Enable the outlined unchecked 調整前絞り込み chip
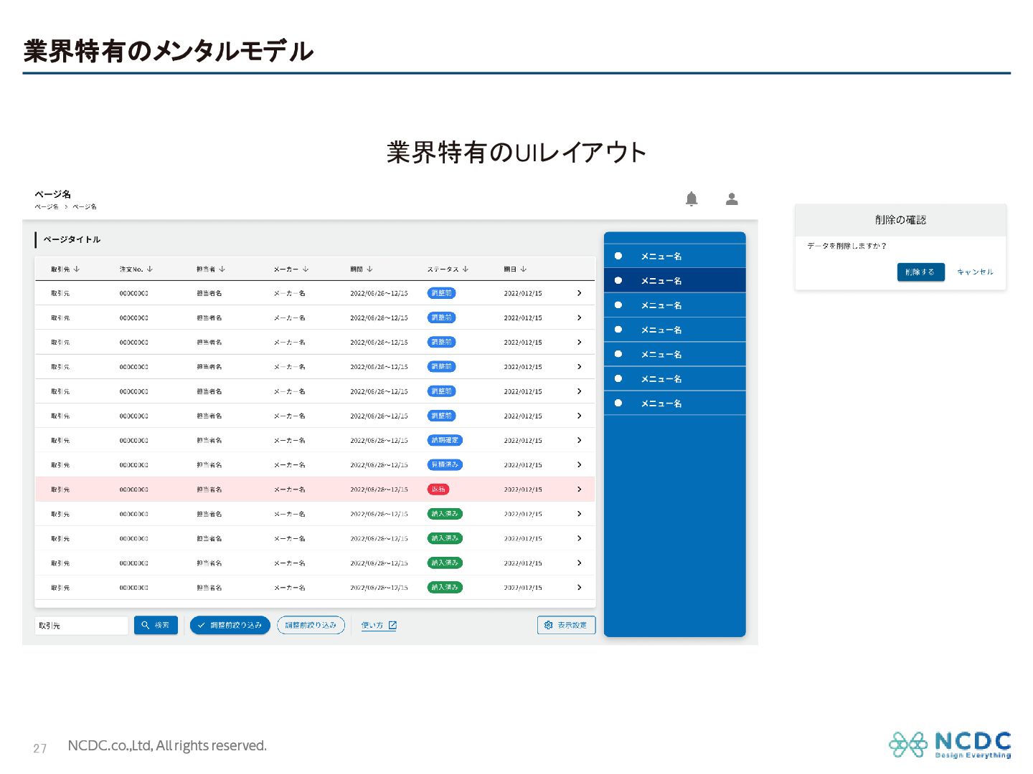 [311, 625]
